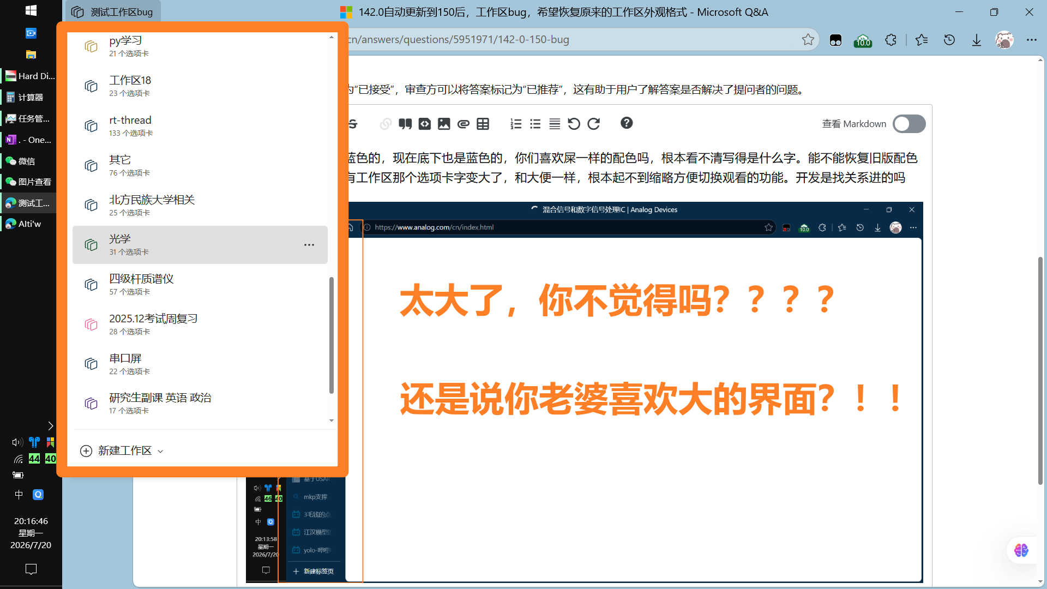
Task: Open the Windows Start button
Action: [x=31, y=10]
